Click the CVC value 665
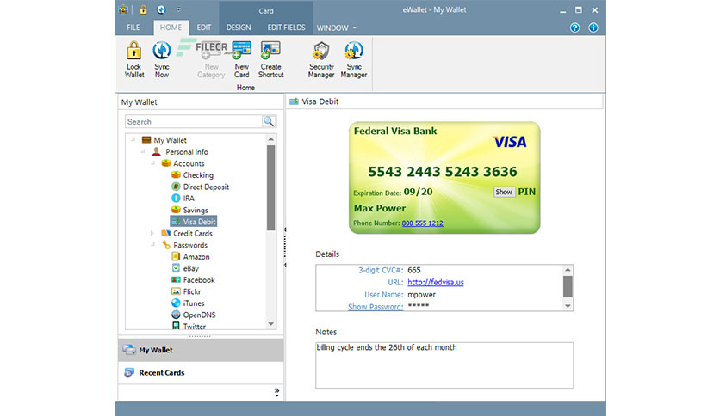Image resolution: width=720 pixels, height=416 pixels. click(413, 270)
